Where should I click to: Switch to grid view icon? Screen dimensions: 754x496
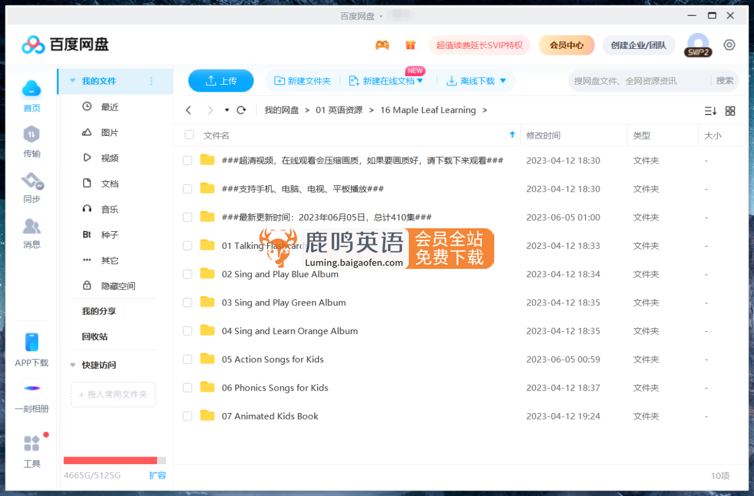[x=730, y=111]
